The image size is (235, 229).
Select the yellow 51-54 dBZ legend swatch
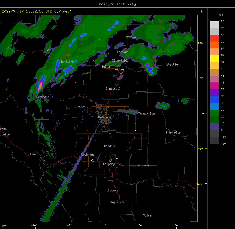[214, 58]
